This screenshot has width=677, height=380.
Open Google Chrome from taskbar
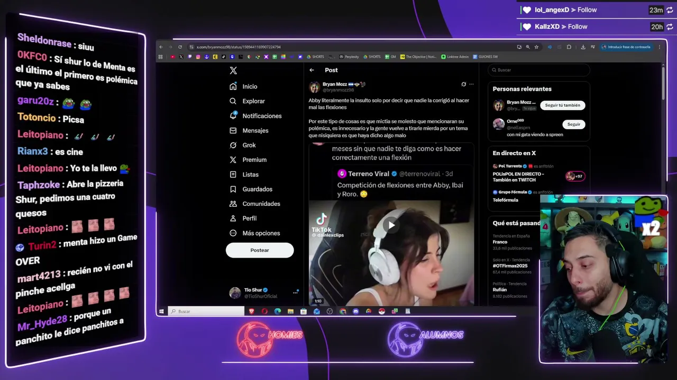coord(343,311)
